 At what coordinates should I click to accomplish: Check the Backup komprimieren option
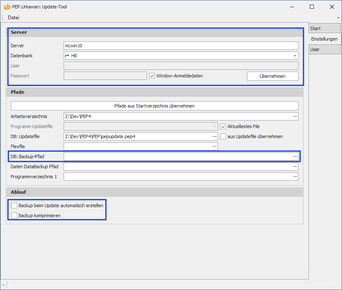15,216
